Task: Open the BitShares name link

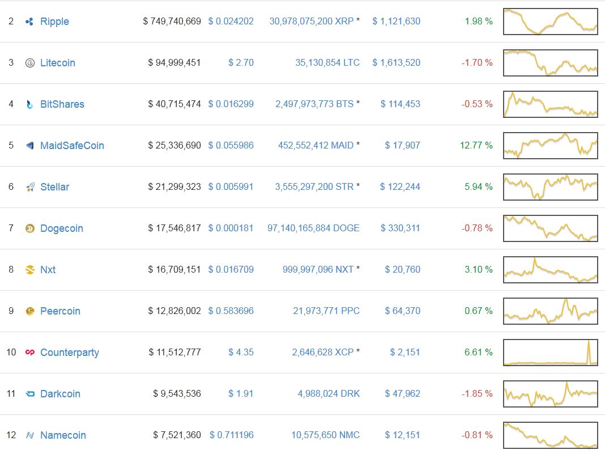Action: pos(62,104)
